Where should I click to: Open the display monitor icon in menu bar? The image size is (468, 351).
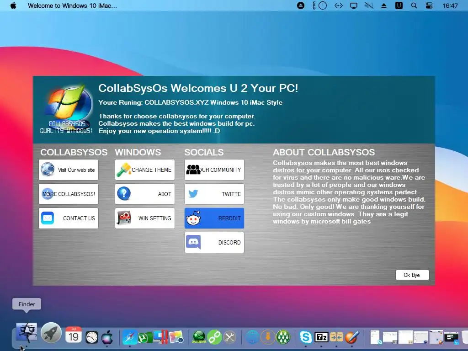click(354, 5)
